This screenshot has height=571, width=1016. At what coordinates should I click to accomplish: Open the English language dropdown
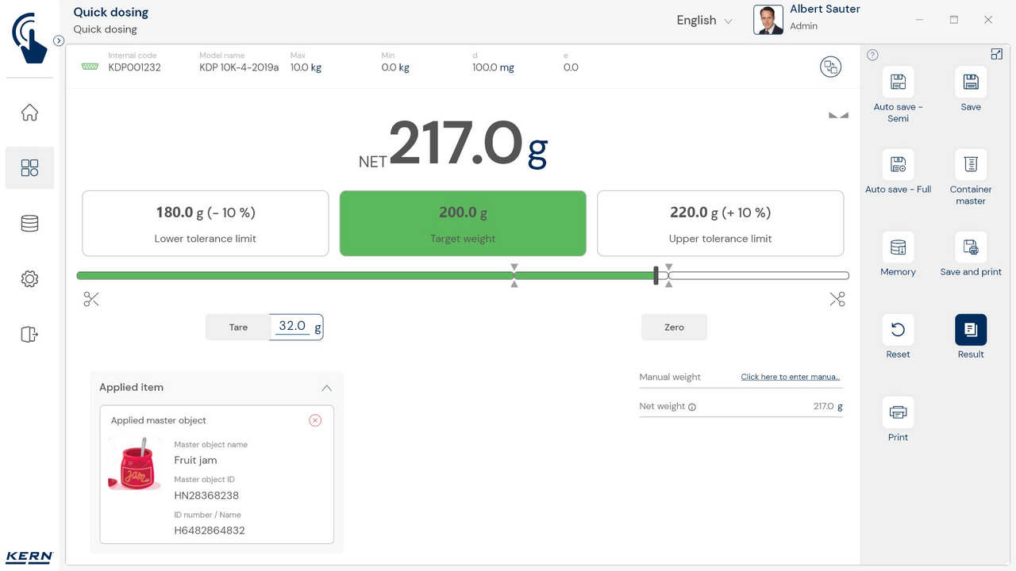[703, 21]
